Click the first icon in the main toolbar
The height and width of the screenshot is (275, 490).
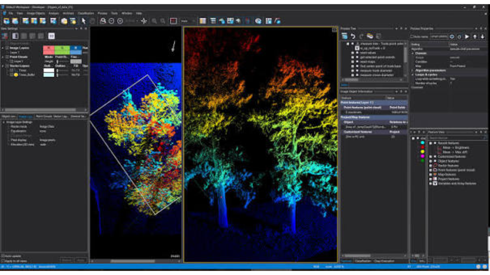(x=6, y=21)
